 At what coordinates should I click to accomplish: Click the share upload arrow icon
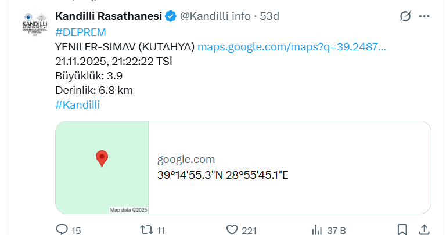click(x=425, y=230)
